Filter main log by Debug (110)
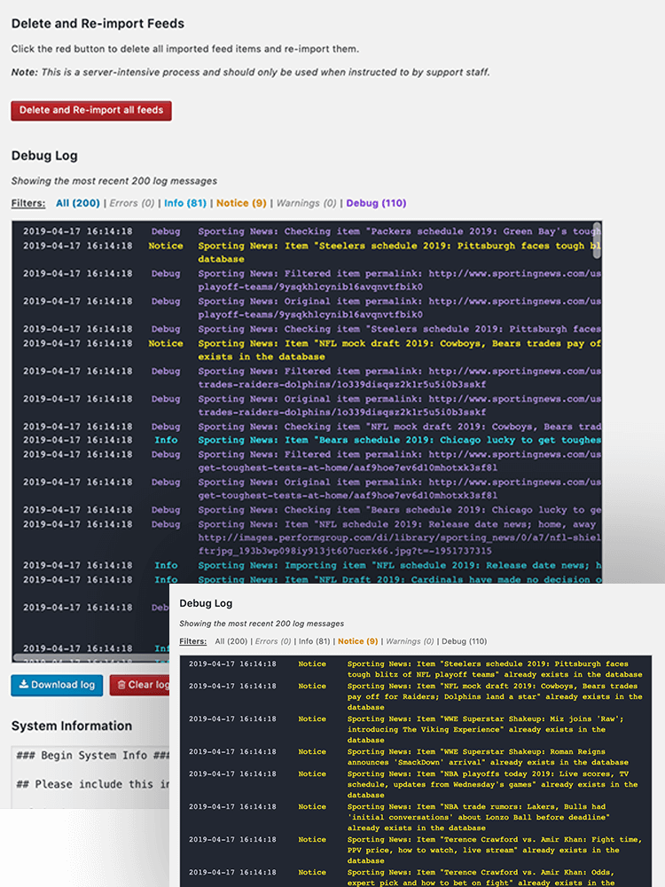The image size is (665, 887). pyautogui.click(x=376, y=203)
